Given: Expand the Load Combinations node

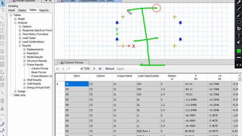Looking at the screenshot, I should (20, 42).
